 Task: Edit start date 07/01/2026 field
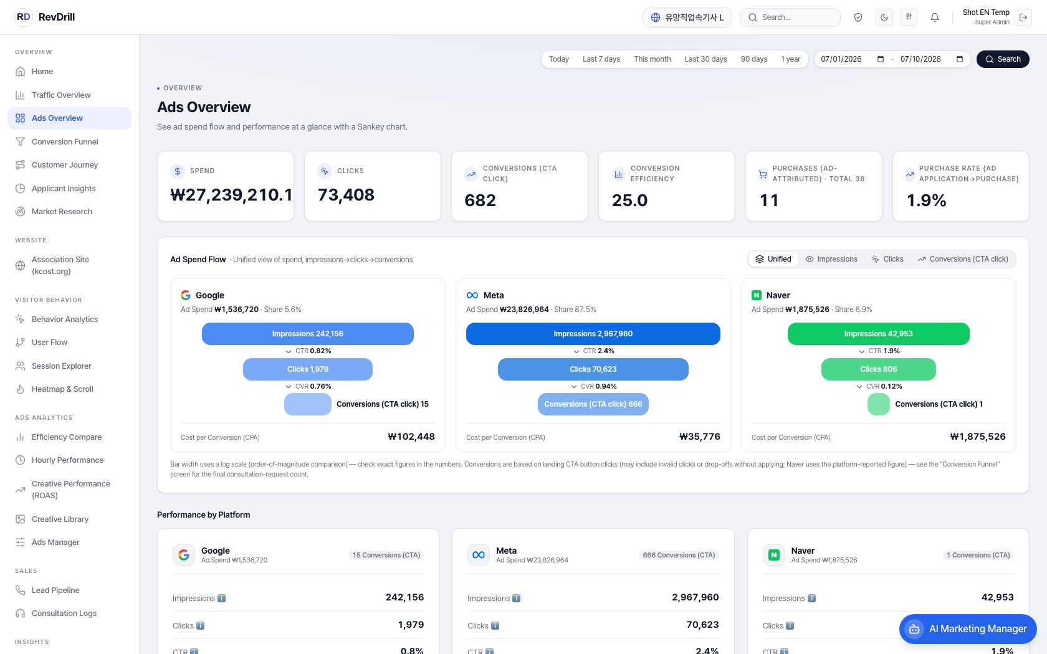tap(852, 59)
